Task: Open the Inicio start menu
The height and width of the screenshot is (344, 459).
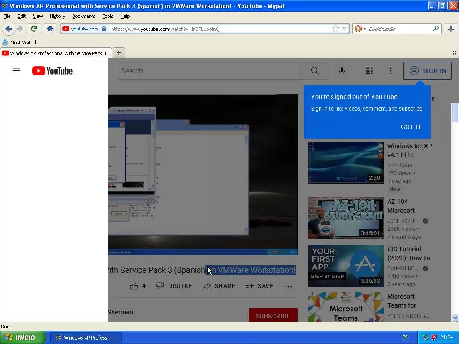Action: (23, 337)
